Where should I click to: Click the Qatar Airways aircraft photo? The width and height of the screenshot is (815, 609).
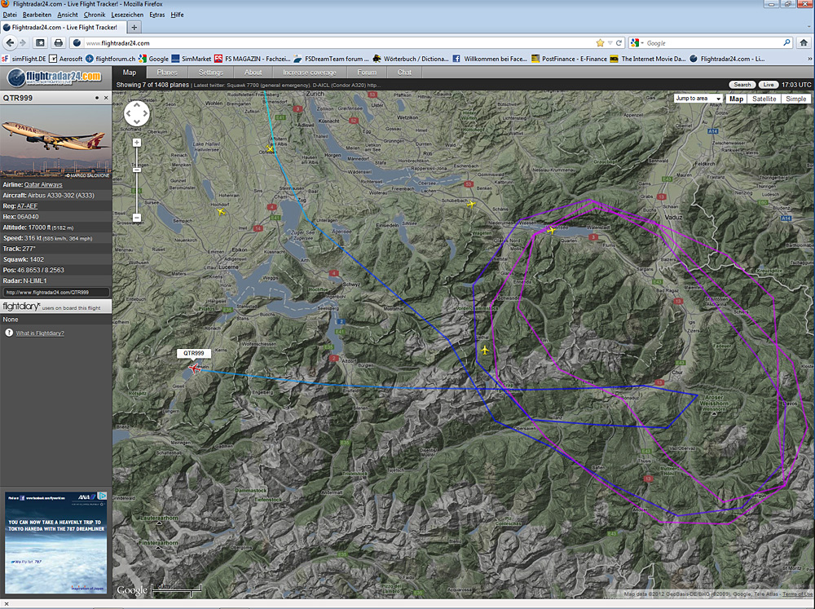(55, 142)
